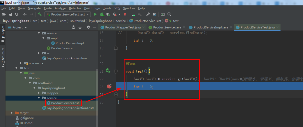This screenshot has height=127, width=303.
Task: Open Project panel gear options
Action: click(x=88, y=27)
